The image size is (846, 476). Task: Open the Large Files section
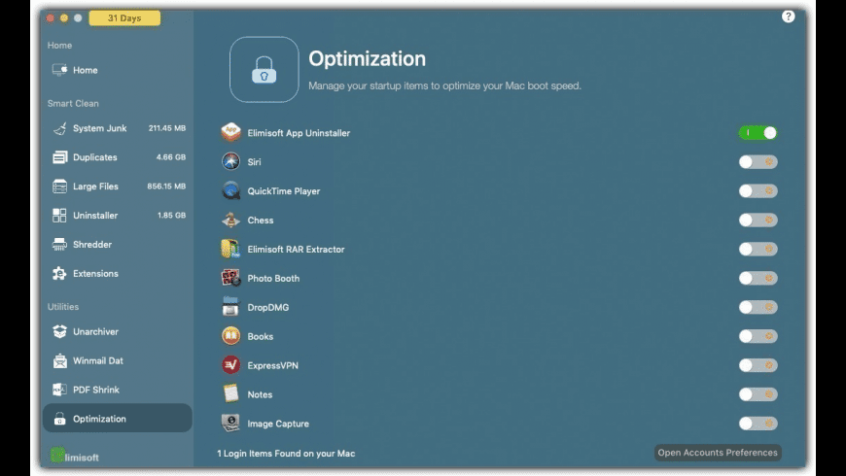point(117,187)
